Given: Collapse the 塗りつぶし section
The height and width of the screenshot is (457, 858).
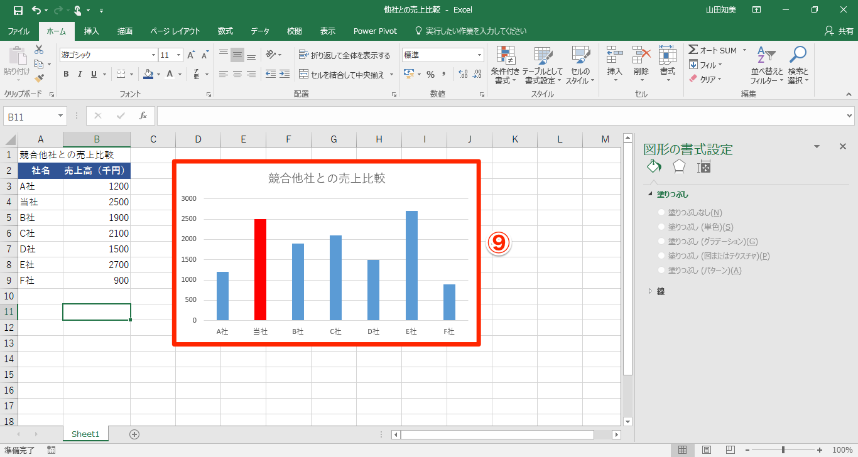Looking at the screenshot, I should [x=650, y=195].
